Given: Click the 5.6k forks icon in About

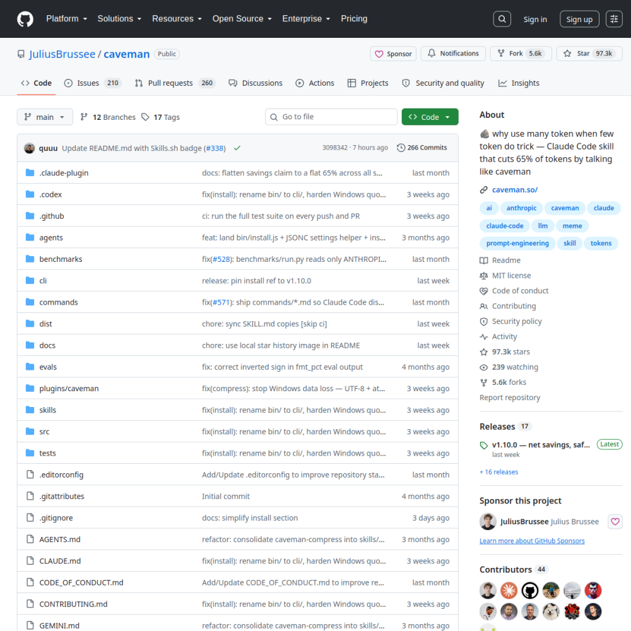Looking at the screenshot, I should pos(484,383).
